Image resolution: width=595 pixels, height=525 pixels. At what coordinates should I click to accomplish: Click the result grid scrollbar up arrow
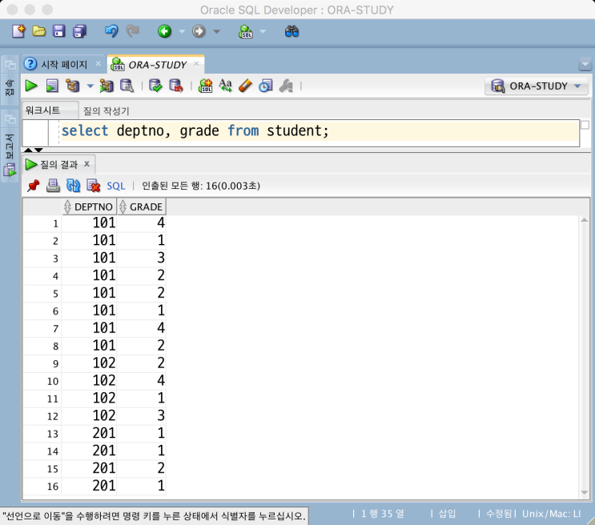pyautogui.click(x=585, y=220)
